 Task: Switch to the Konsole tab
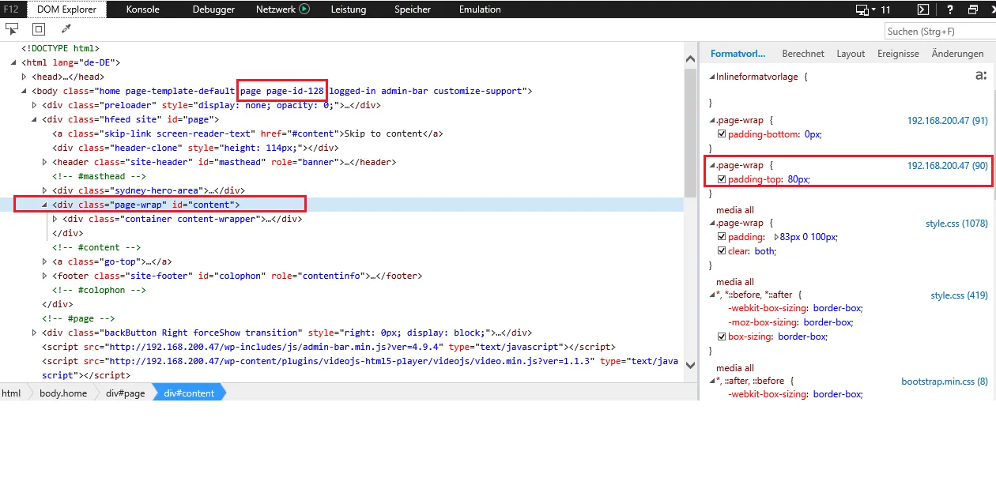click(143, 9)
